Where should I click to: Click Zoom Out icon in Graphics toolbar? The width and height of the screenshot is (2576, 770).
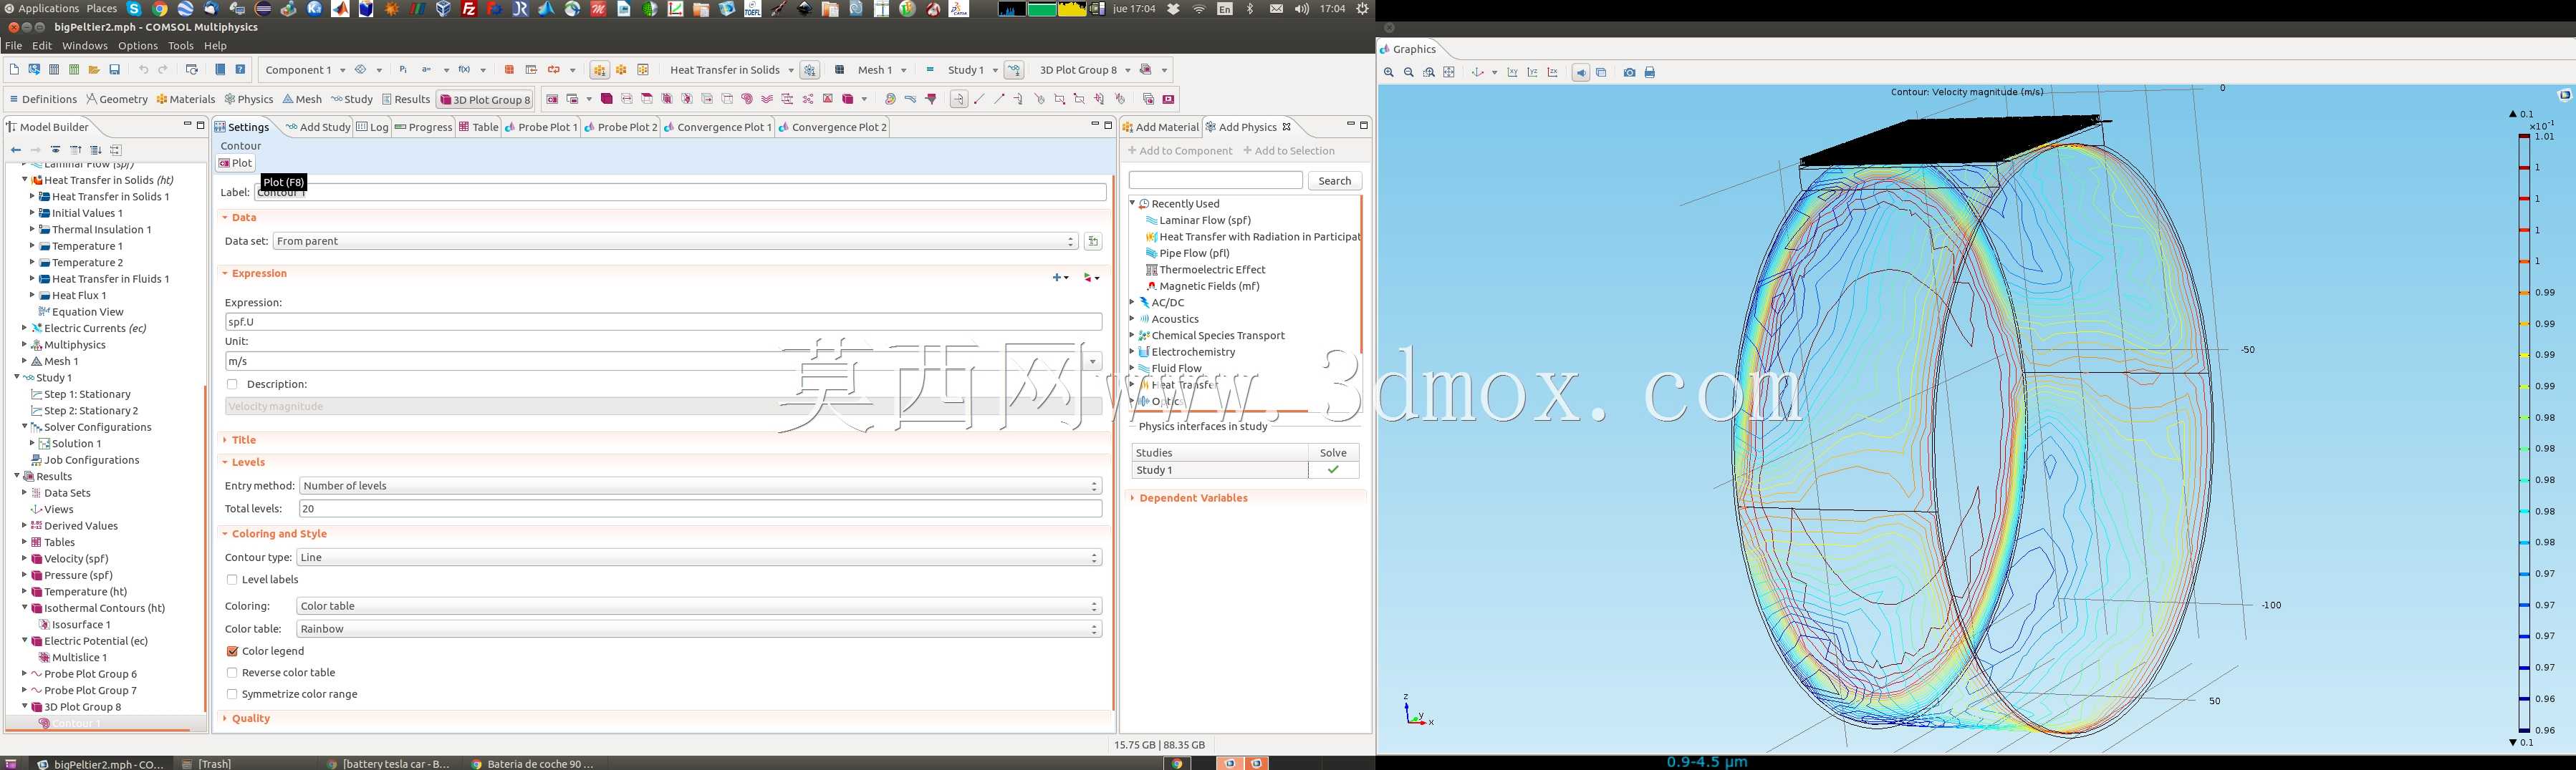1408,73
